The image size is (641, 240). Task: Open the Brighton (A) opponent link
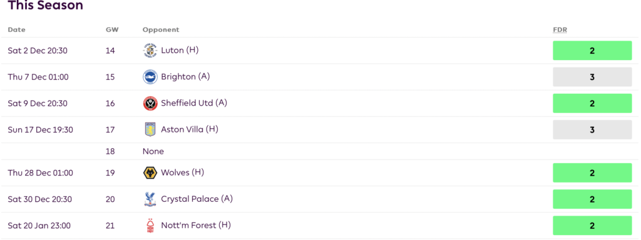click(185, 77)
